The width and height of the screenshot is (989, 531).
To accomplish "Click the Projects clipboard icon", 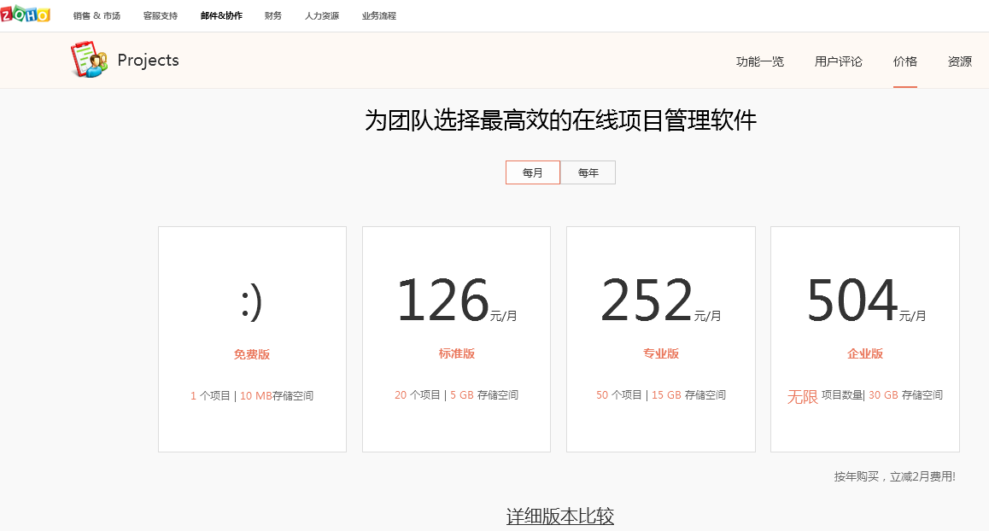I will [89, 60].
